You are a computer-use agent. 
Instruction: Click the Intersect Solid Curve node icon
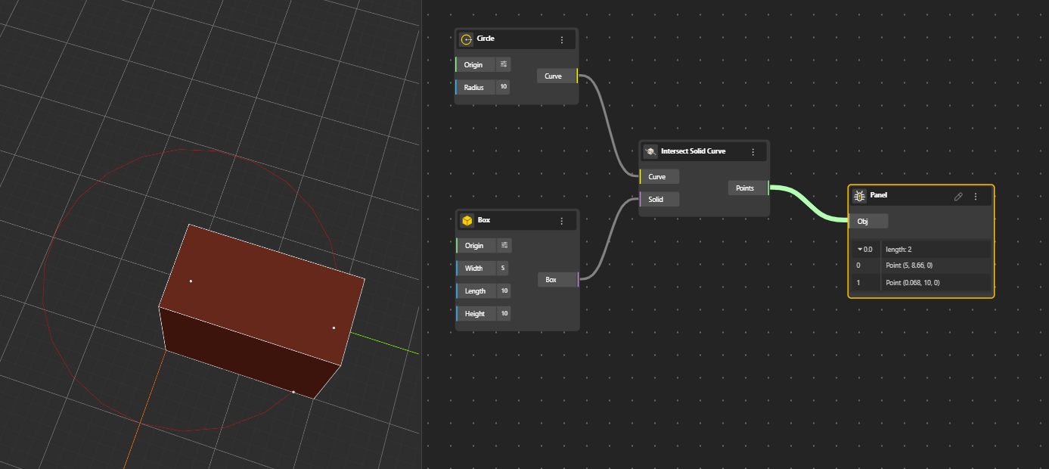(x=650, y=151)
